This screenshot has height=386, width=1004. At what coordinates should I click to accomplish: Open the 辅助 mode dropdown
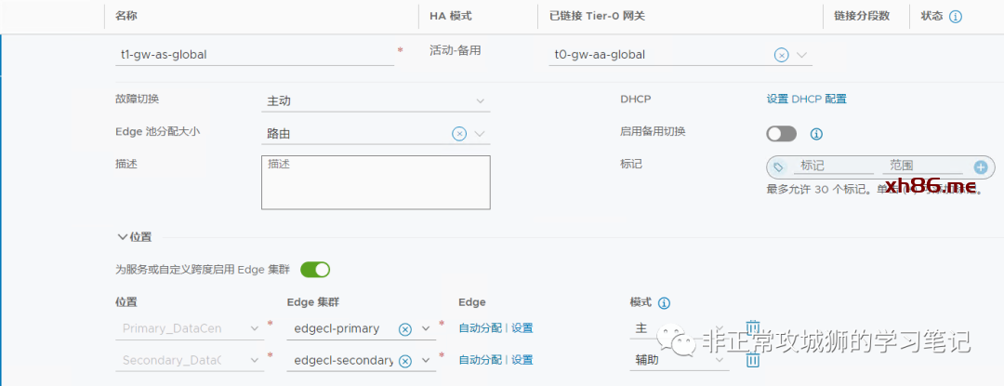coord(679,360)
